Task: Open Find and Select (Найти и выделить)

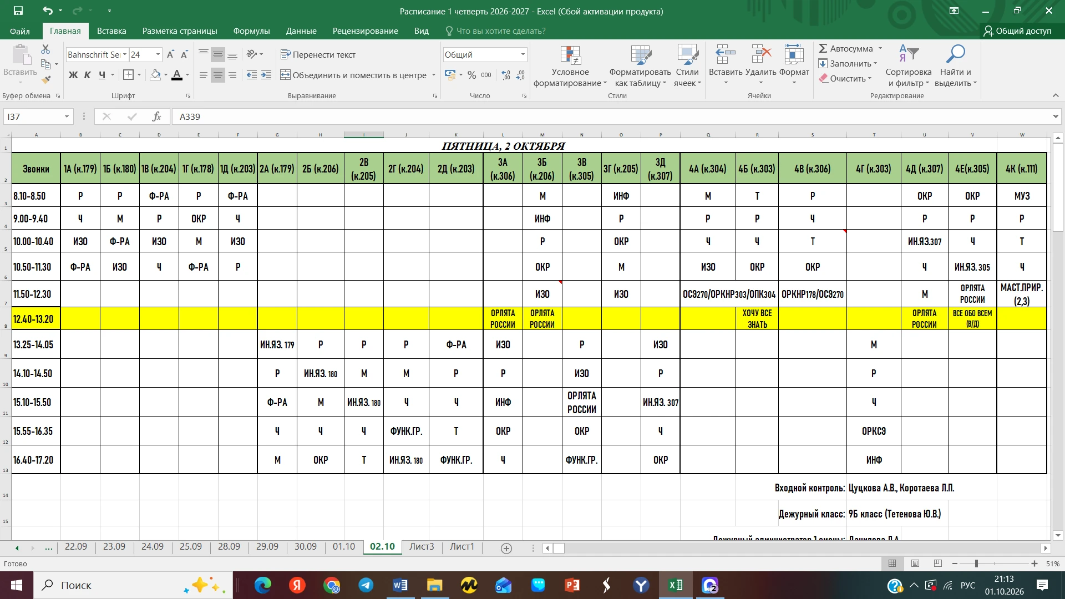Action: [956, 67]
